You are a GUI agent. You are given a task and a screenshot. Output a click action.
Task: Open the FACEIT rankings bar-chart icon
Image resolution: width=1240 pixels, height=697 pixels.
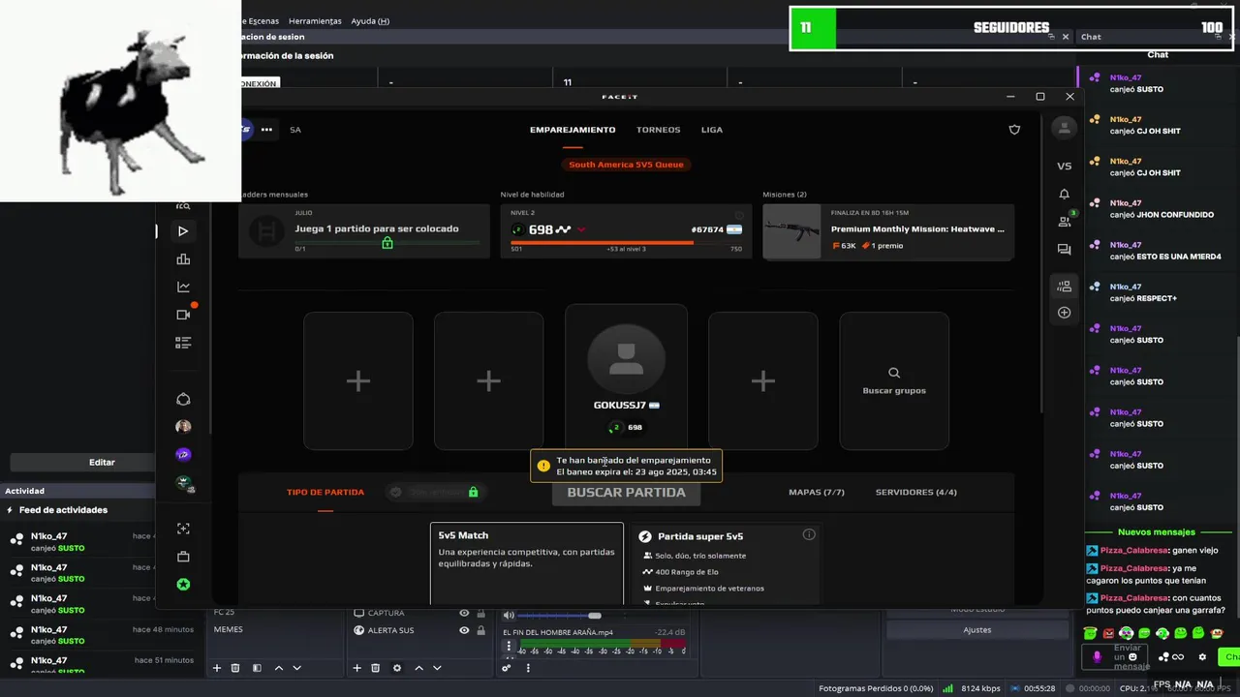click(183, 259)
